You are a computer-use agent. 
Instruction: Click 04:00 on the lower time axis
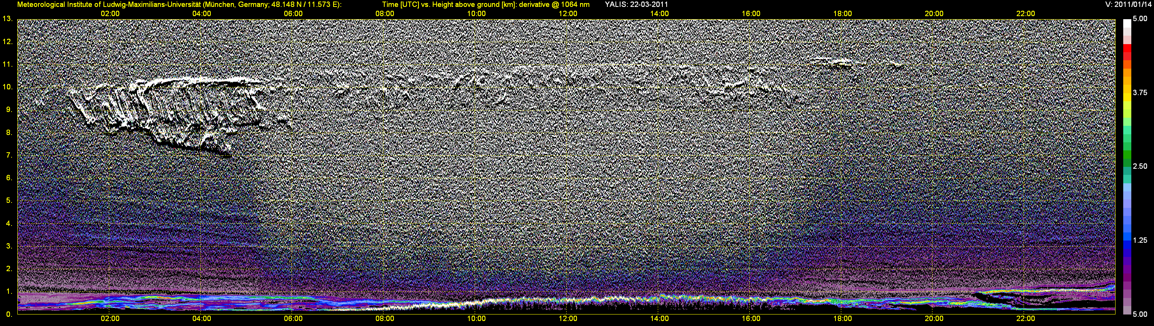pyautogui.click(x=202, y=318)
